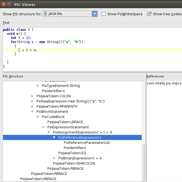
Task: Click 'int t = 22;' code line
Action: [21, 38]
